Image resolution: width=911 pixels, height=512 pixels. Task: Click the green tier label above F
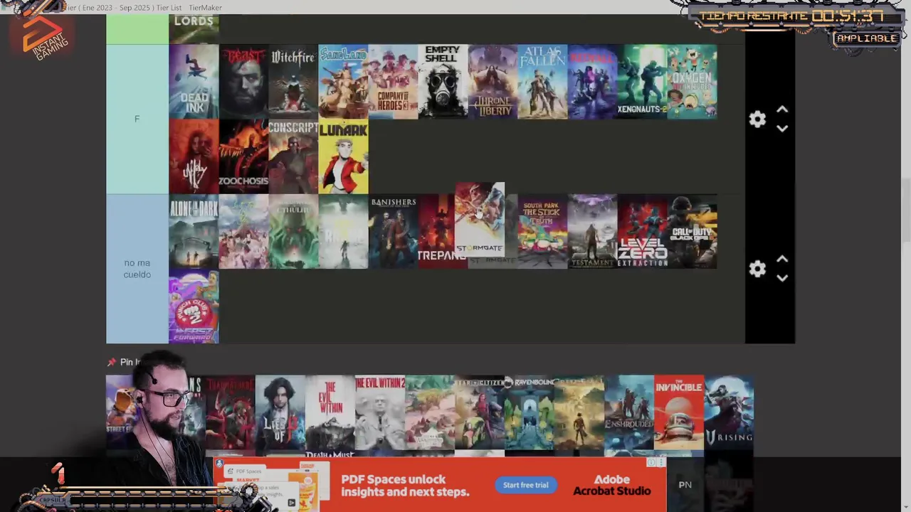pos(137,29)
